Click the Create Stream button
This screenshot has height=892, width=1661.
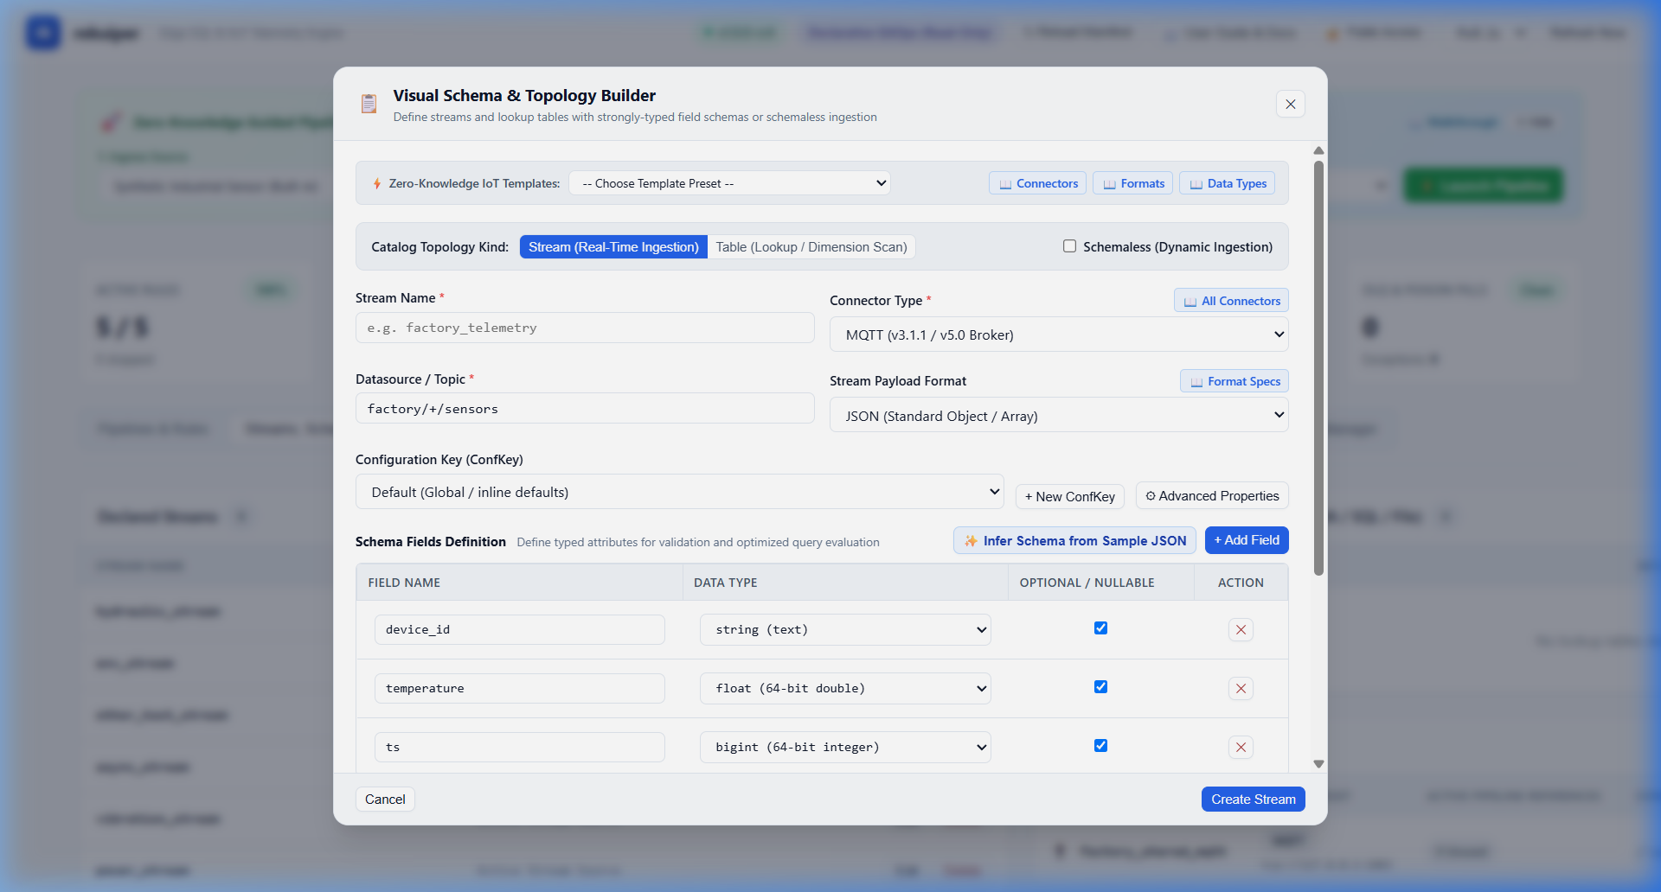(1254, 800)
